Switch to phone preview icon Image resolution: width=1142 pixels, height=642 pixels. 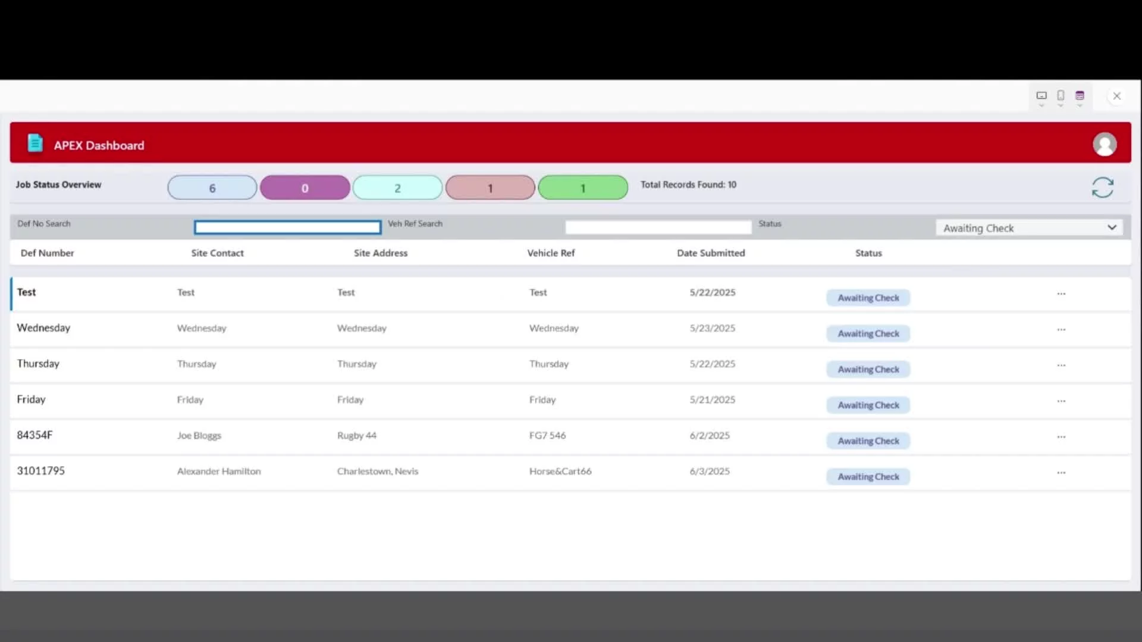[x=1061, y=95]
